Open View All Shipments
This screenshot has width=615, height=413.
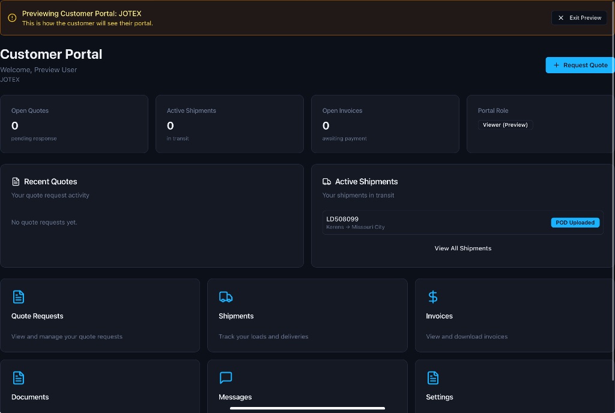coord(463,248)
